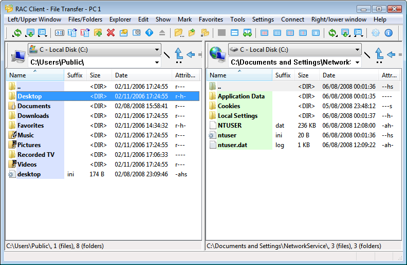Image resolution: width=407 pixels, height=265 pixels.
Task: Sort left pane by Name column header
Action: [x=35, y=75]
